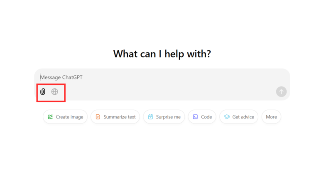This screenshot has width=319, height=179.
Task: Click the green picture icon on Create image
Action: 50,117
